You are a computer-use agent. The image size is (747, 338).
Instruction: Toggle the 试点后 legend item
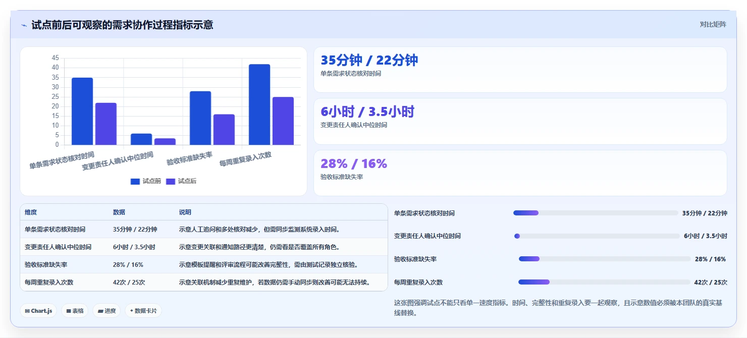181,181
